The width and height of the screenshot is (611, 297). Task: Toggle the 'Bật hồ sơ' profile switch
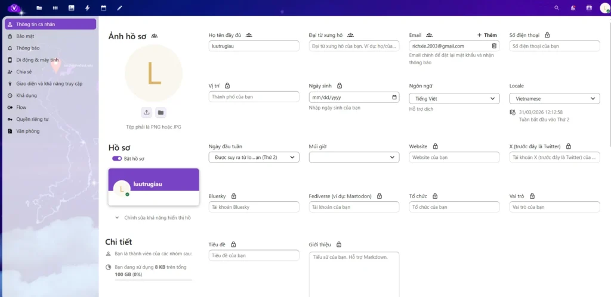click(117, 159)
